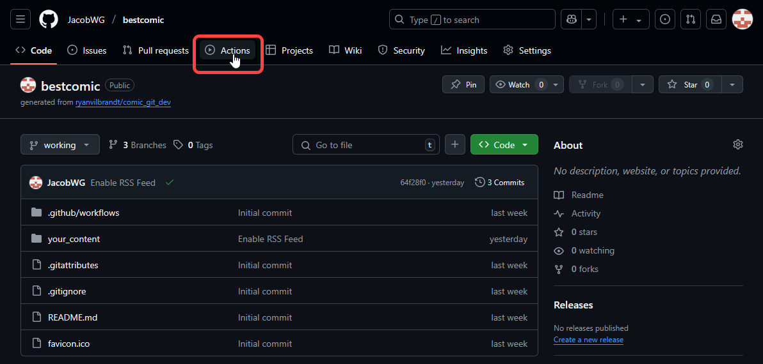Focus the Go to file field
The height and width of the screenshot is (364, 763).
coord(366,145)
